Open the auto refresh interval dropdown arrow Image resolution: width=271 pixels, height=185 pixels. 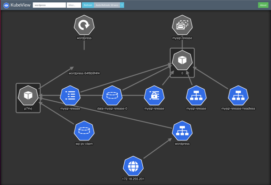point(122,5)
